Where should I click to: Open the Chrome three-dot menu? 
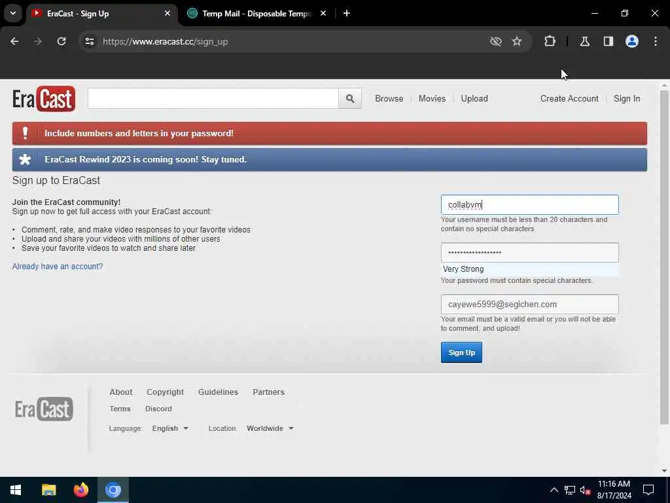click(656, 41)
